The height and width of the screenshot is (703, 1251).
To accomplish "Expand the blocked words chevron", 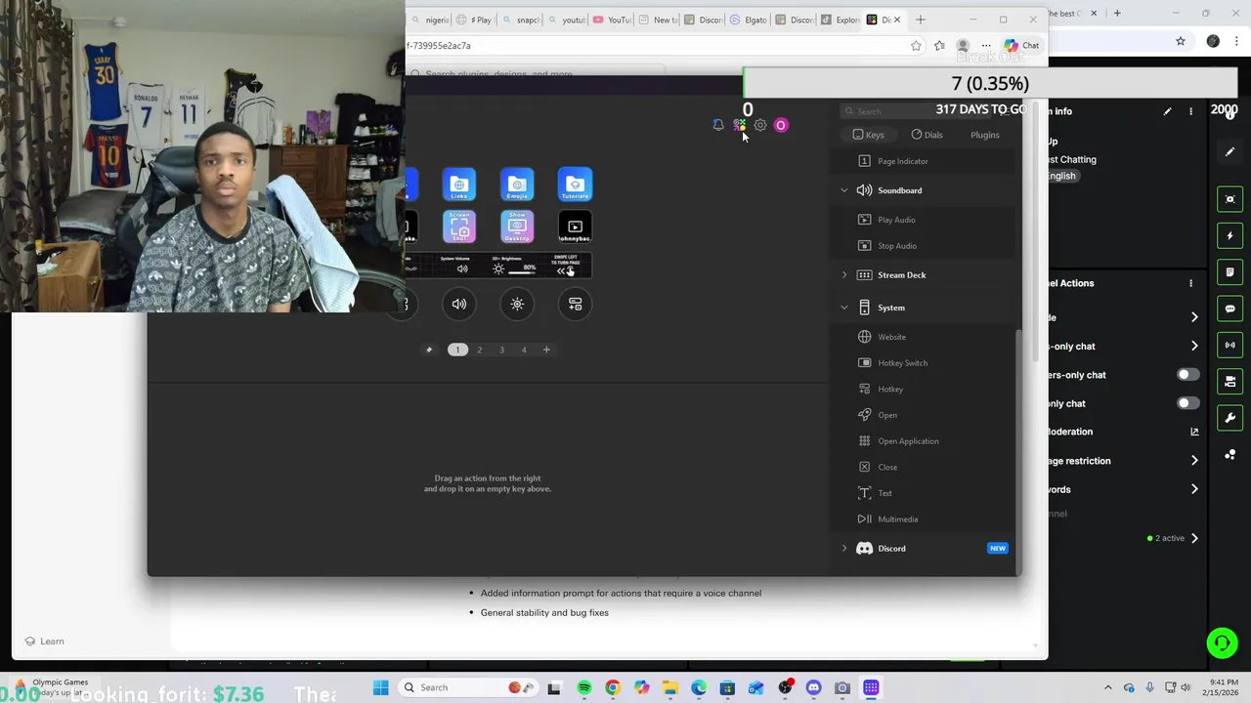I will [1194, 489].
